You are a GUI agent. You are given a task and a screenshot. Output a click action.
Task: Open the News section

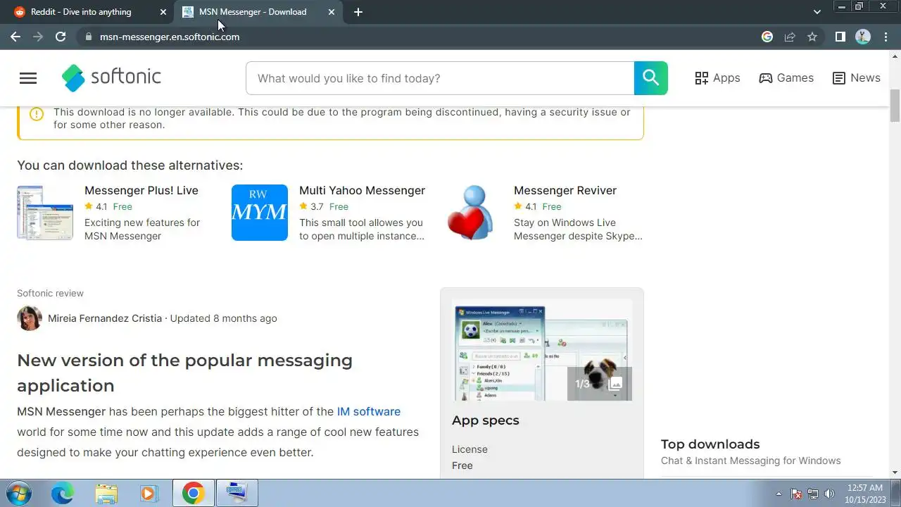(856, 78)
